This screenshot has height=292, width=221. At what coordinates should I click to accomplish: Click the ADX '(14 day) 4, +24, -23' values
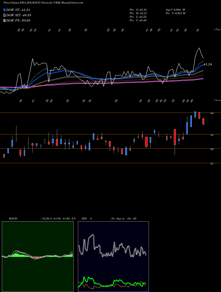coord(123,219)
